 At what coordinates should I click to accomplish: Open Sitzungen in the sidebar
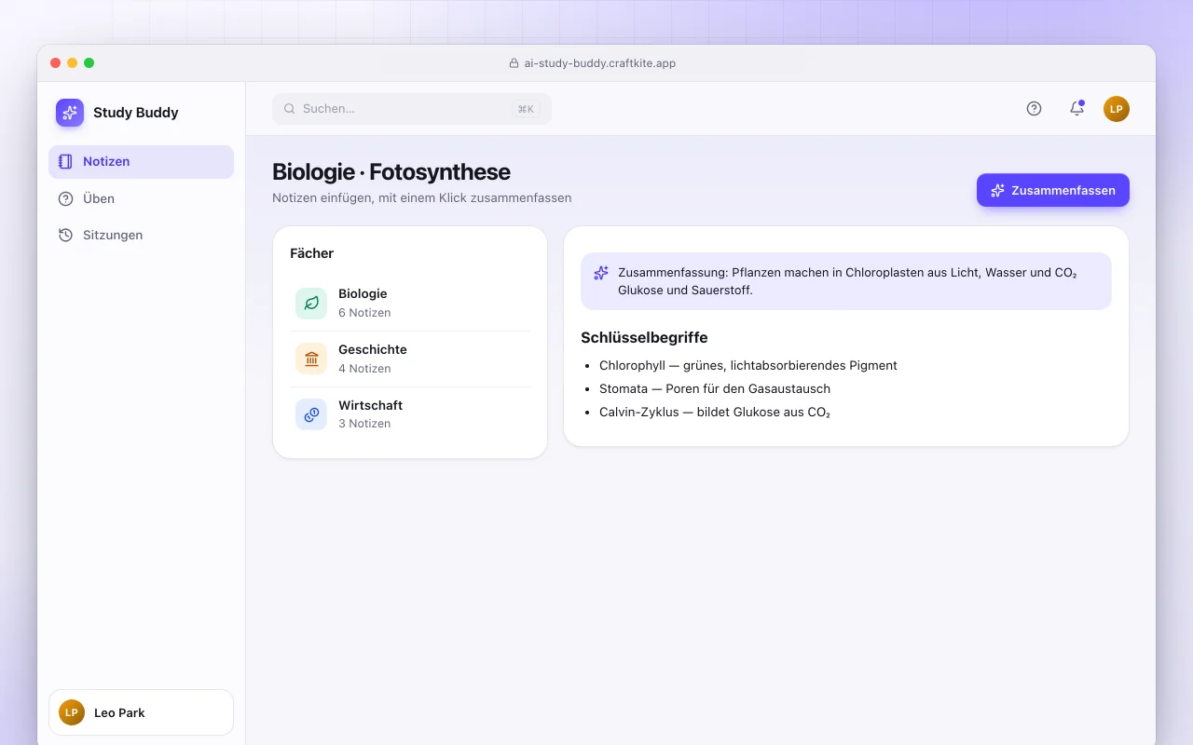tap(141, 235)
